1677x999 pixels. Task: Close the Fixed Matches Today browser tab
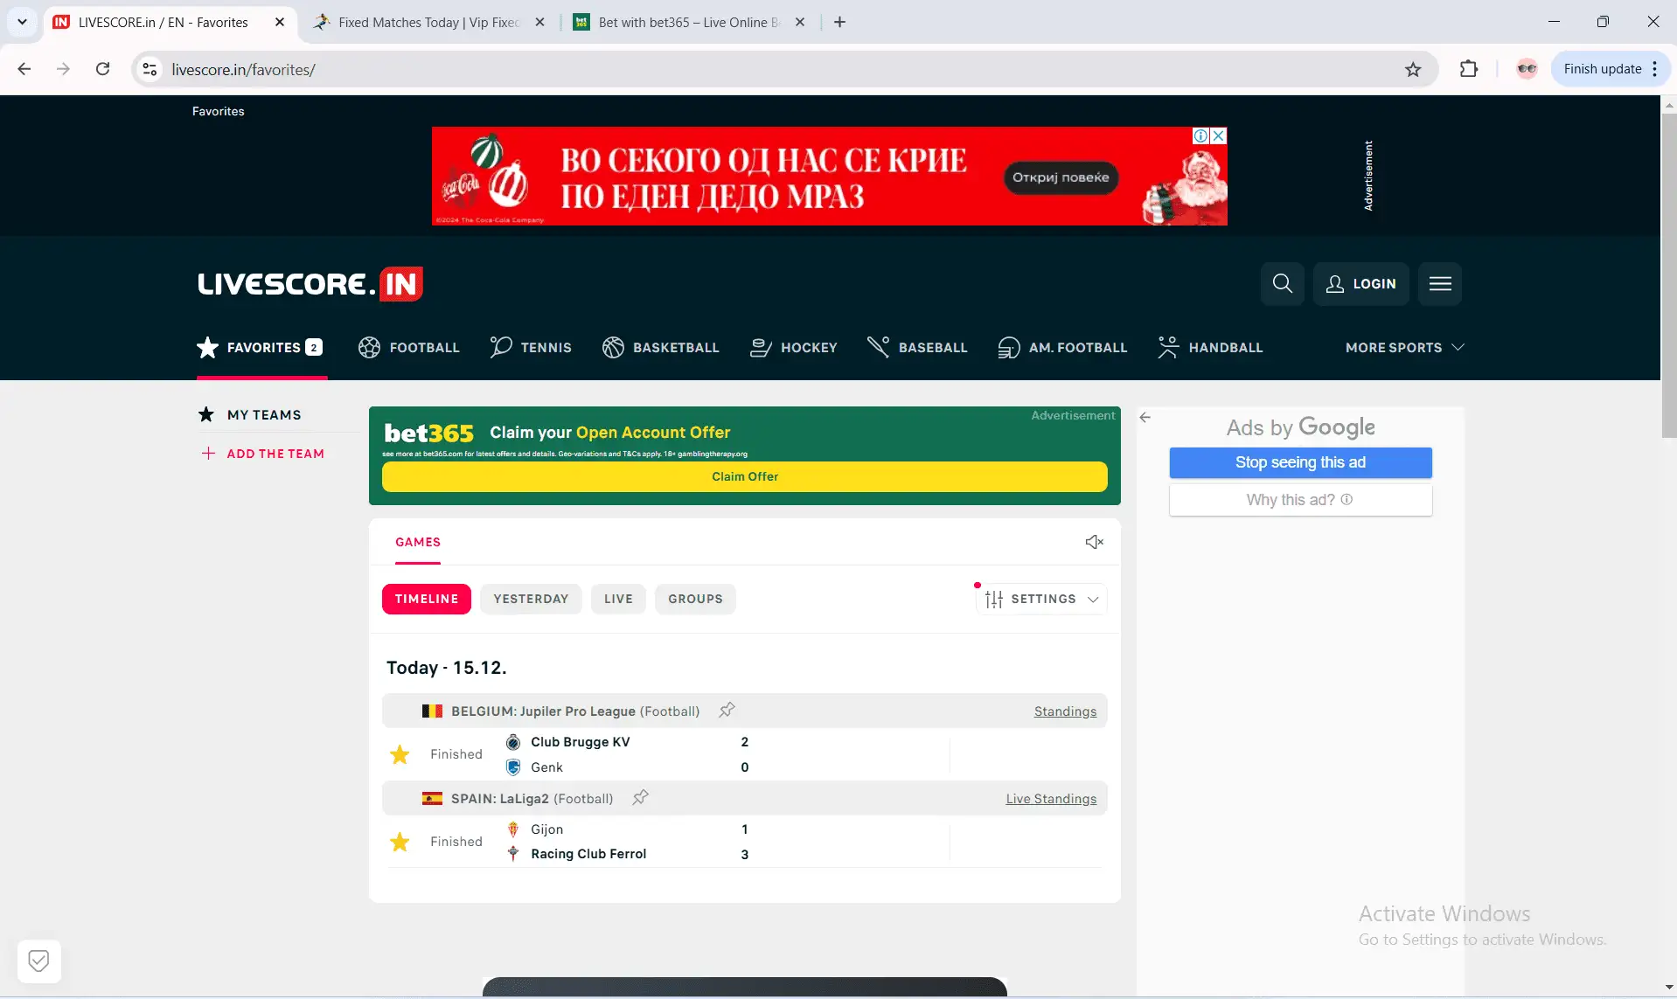(x=539, y=22)
